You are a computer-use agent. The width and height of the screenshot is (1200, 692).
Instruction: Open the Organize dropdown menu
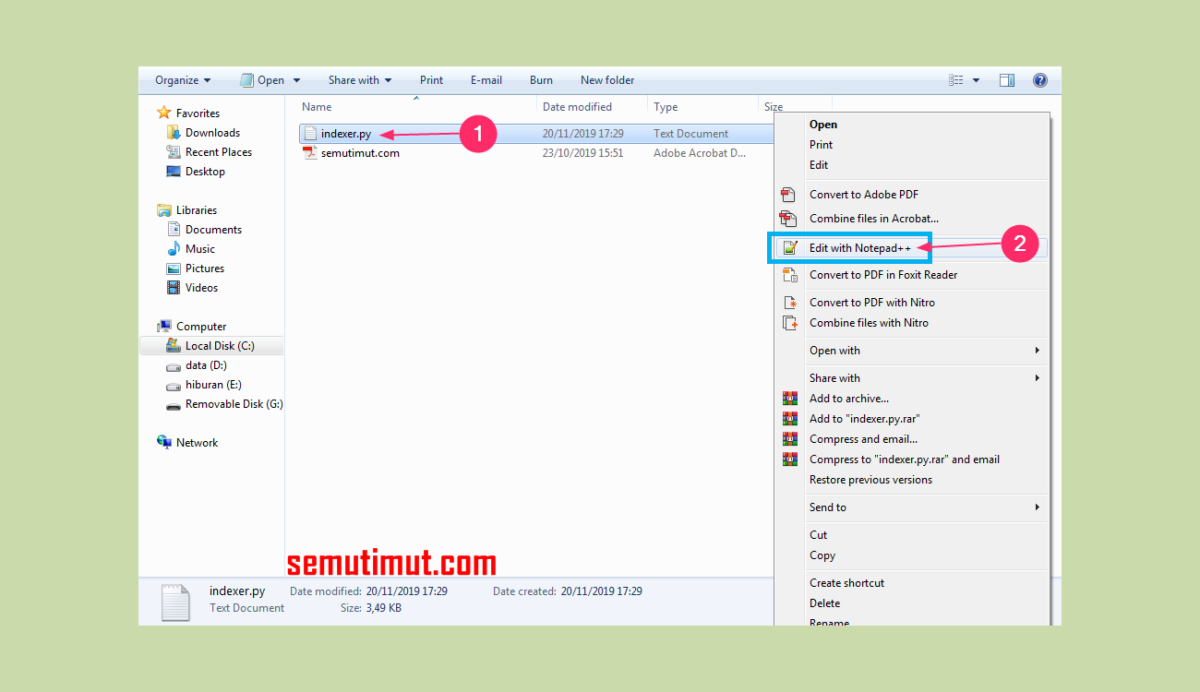pos(182,80)
